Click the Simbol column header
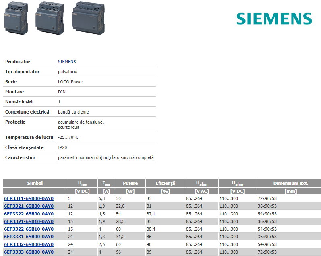This screenshot has width=321, height=256. [x=35, y=183]
